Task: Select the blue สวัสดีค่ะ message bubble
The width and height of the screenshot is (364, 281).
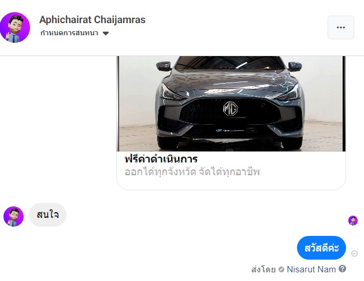Action: [x=321, y=248]
